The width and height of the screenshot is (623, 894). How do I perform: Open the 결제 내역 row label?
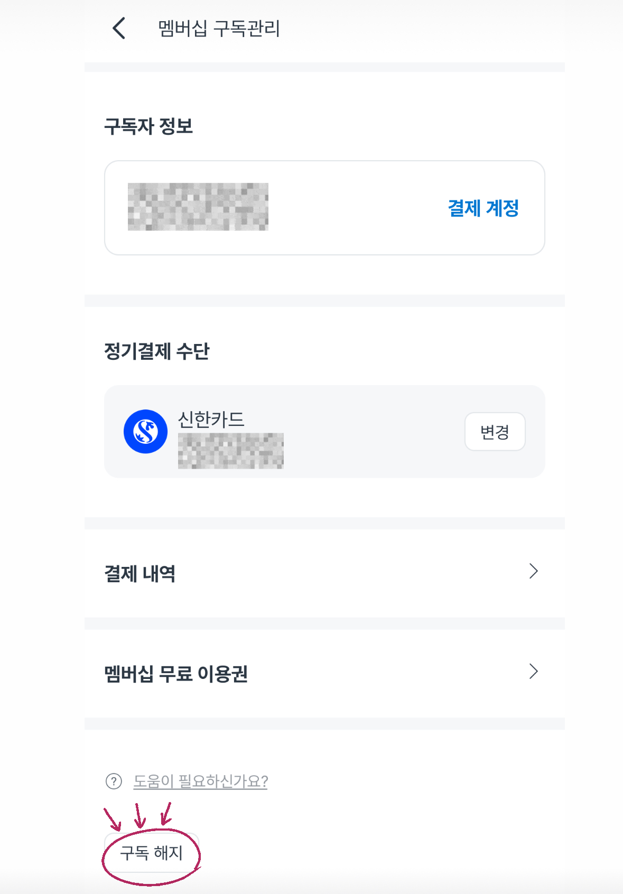(x=140, y=574)
